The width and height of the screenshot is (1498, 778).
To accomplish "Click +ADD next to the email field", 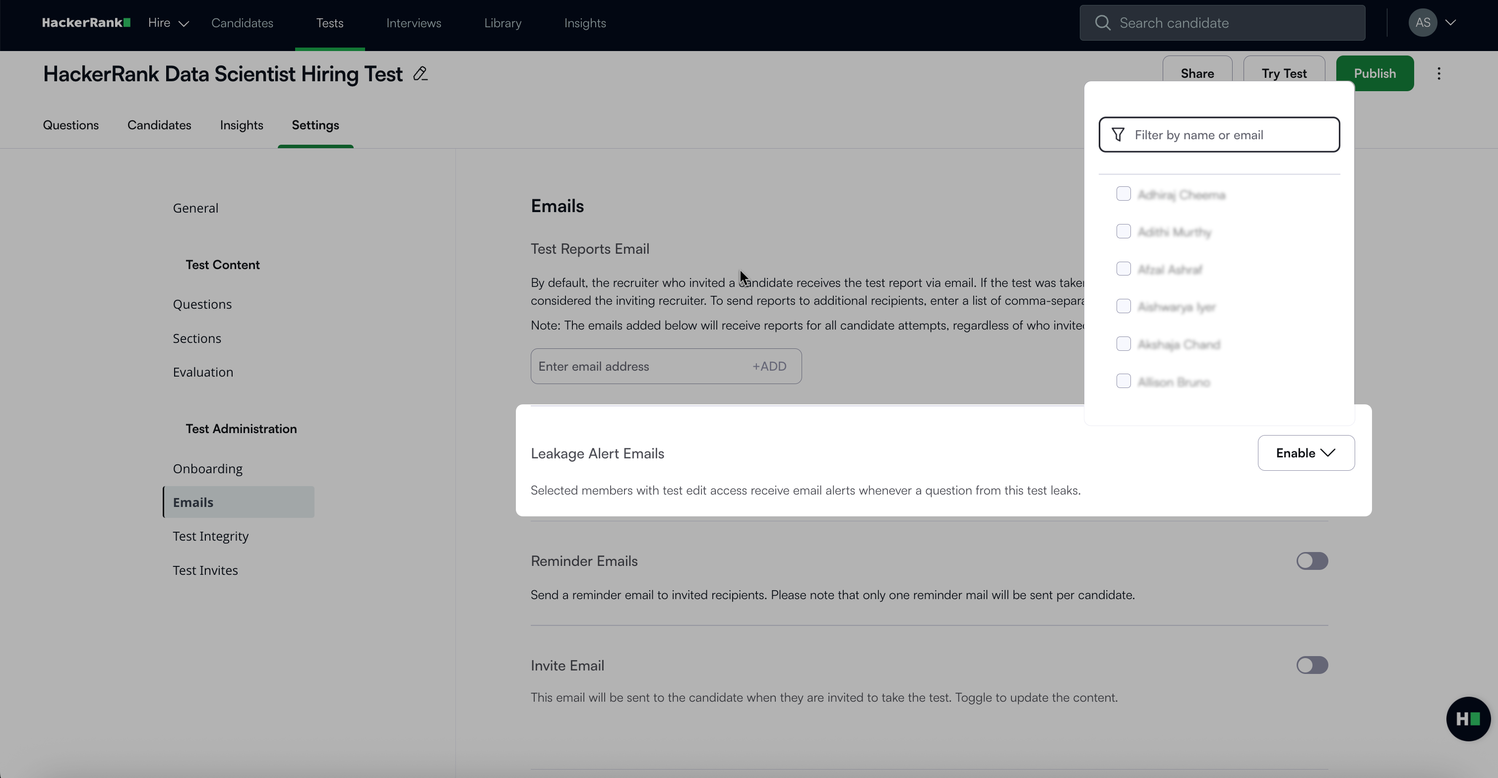I will pyautogui.click(x=769, y=366).
